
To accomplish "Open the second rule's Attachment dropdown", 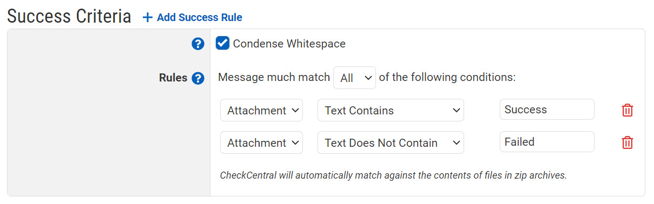I will click(x=261, y=142).
